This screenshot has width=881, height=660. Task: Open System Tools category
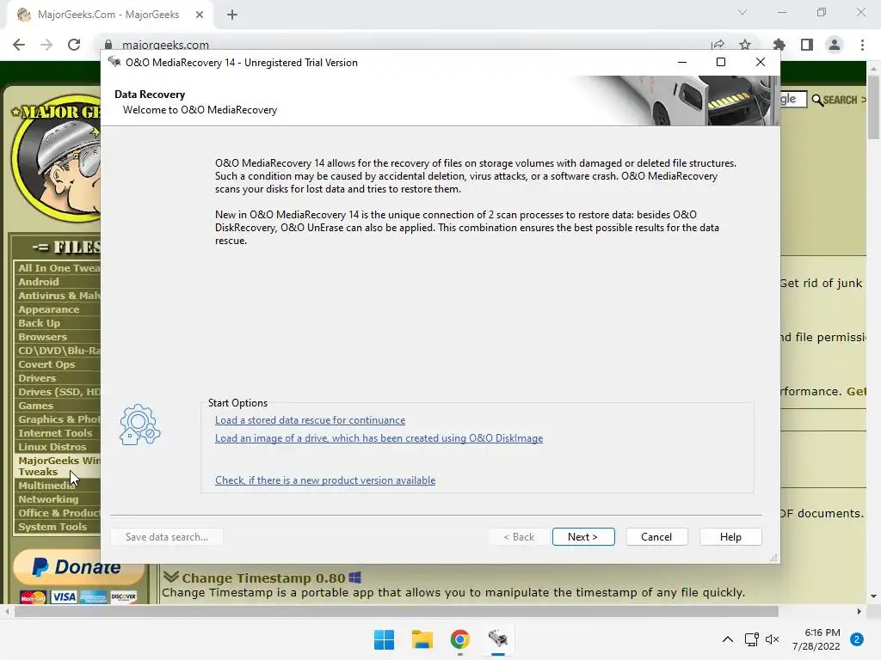click(x=52, y=527)
